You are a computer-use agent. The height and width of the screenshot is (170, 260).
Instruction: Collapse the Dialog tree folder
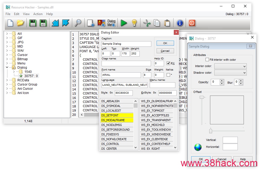click(x=7, y=67)
